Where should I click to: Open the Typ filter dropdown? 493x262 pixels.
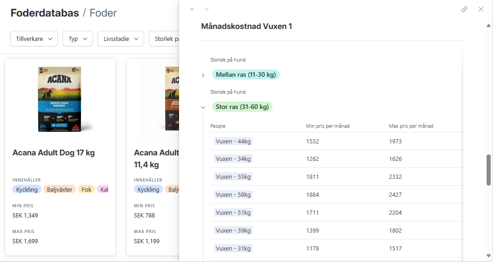tap(78, 39)
